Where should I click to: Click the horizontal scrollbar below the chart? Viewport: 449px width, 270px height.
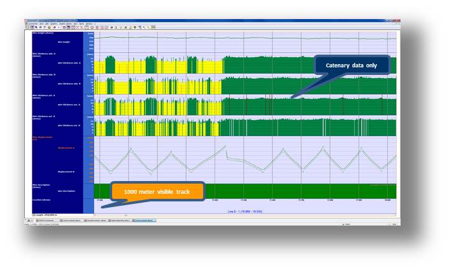pyautogui.click(x=242, y=215)
